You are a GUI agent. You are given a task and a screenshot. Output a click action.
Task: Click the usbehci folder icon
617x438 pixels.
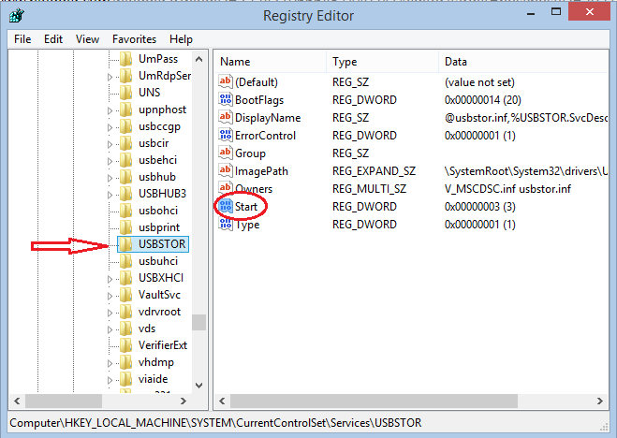(125, 160)
